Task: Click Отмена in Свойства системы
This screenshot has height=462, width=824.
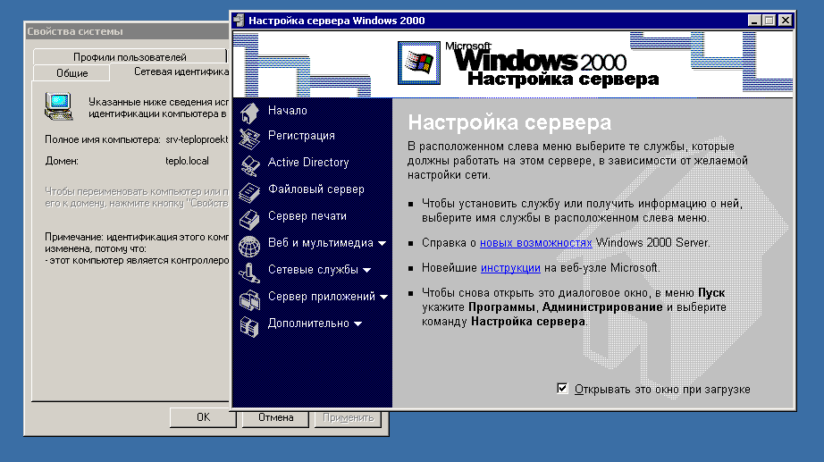Action: tap(275, 417)
